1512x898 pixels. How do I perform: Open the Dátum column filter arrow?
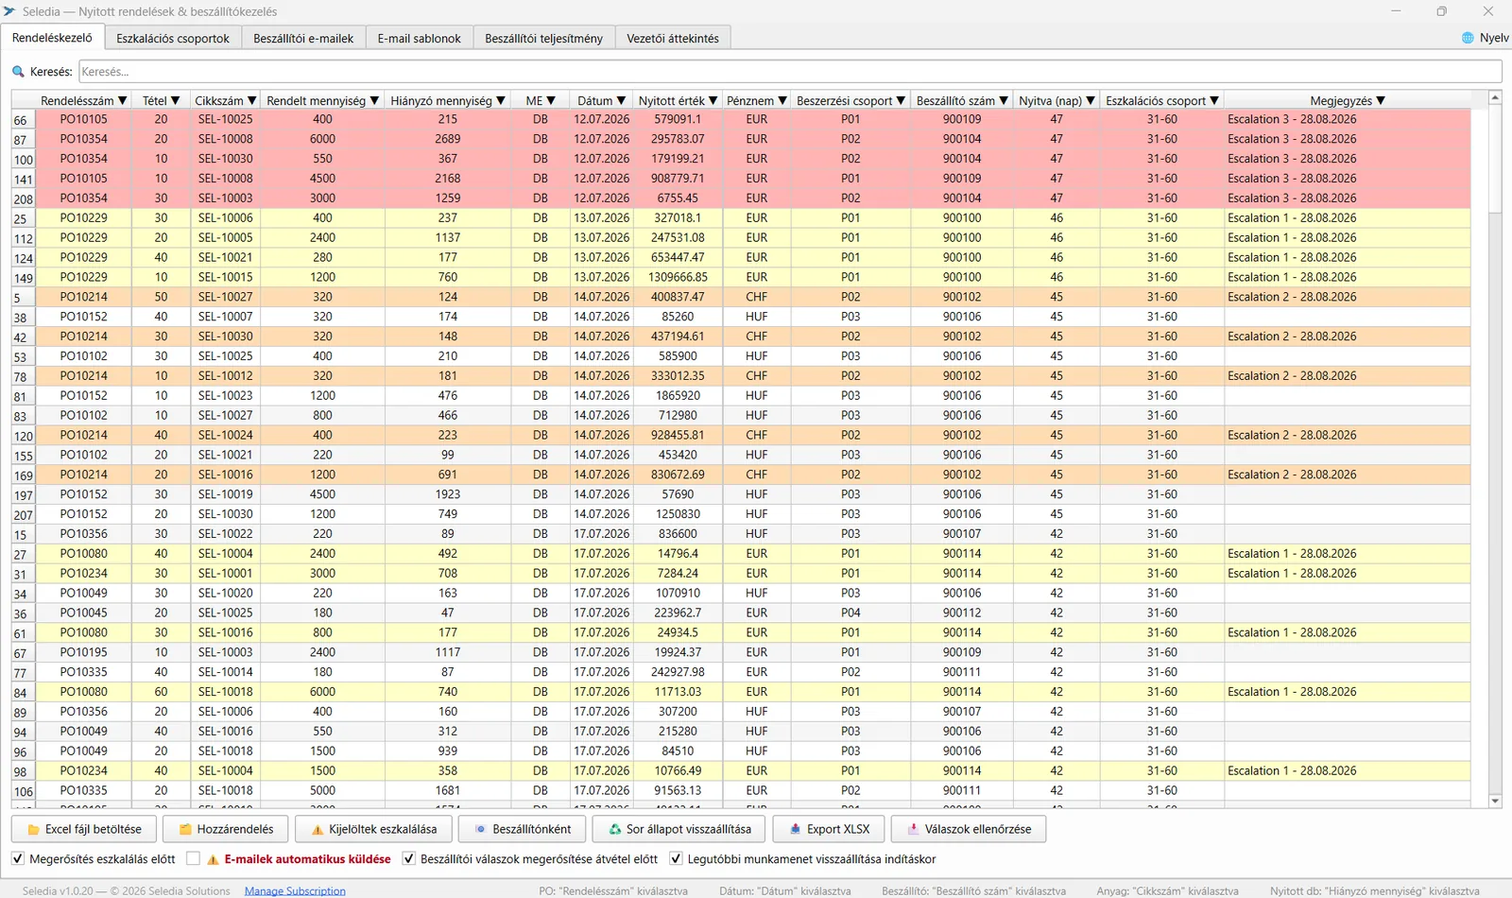621,100
